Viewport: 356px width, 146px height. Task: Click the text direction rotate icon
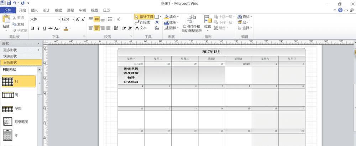118,19
